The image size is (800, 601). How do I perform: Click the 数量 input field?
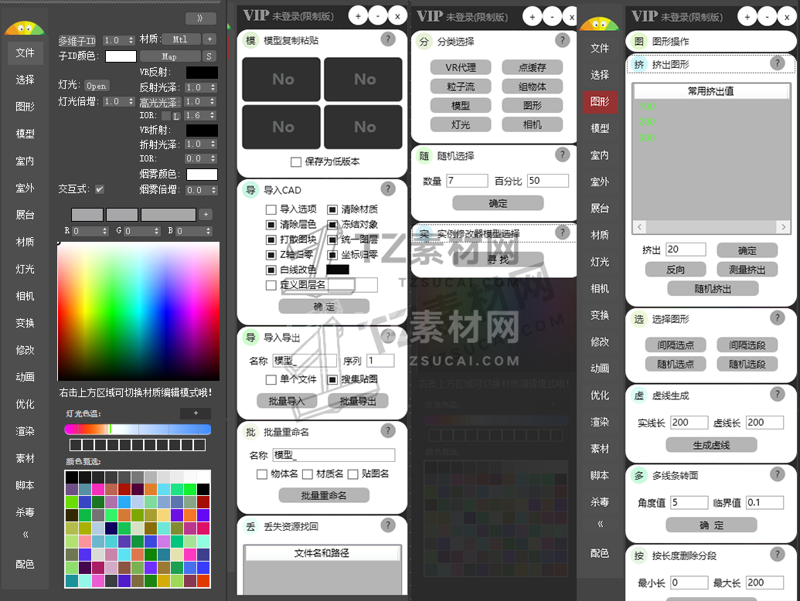tap(467, 181)
